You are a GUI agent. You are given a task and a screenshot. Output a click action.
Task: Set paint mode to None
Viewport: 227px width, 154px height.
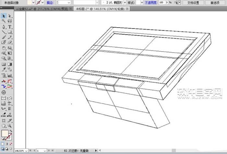tap(11, 144)
